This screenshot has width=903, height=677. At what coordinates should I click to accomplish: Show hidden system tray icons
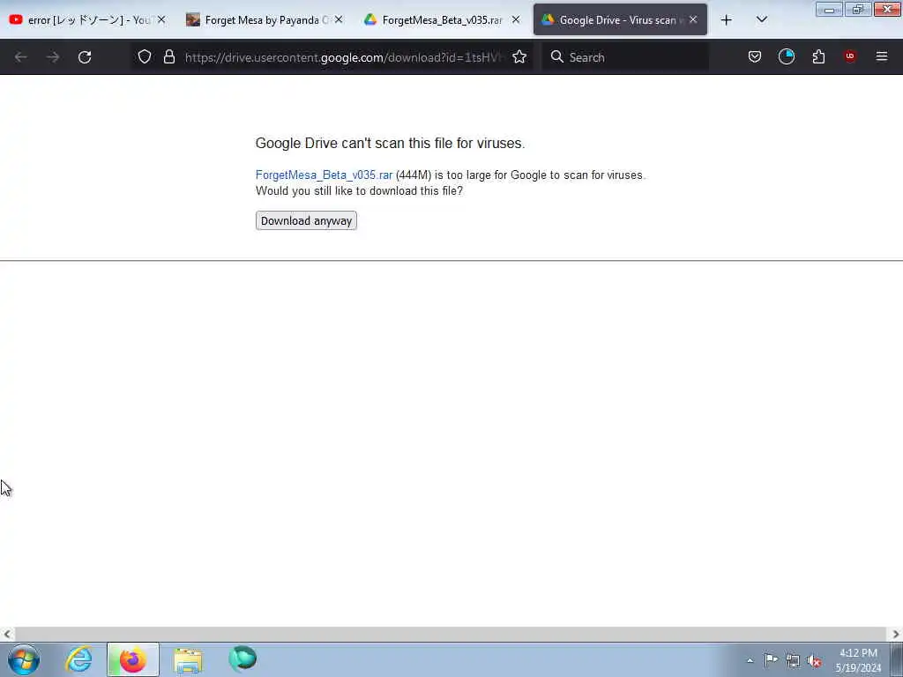pos(750,660)
